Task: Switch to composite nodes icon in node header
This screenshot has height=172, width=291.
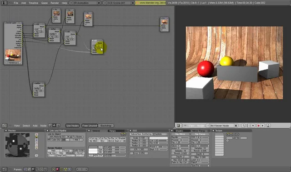Action: tap(55, 126)
